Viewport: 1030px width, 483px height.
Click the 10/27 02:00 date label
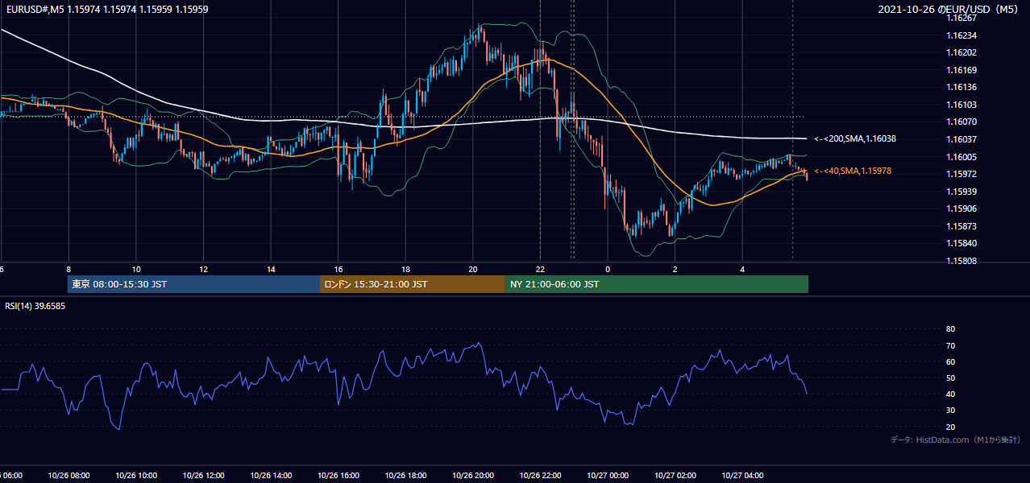click(675, 476)
